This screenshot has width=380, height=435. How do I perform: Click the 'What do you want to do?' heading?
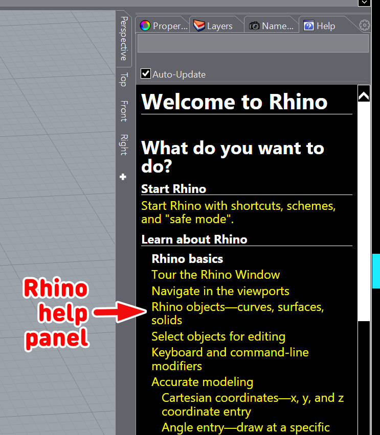click(233, 157)
